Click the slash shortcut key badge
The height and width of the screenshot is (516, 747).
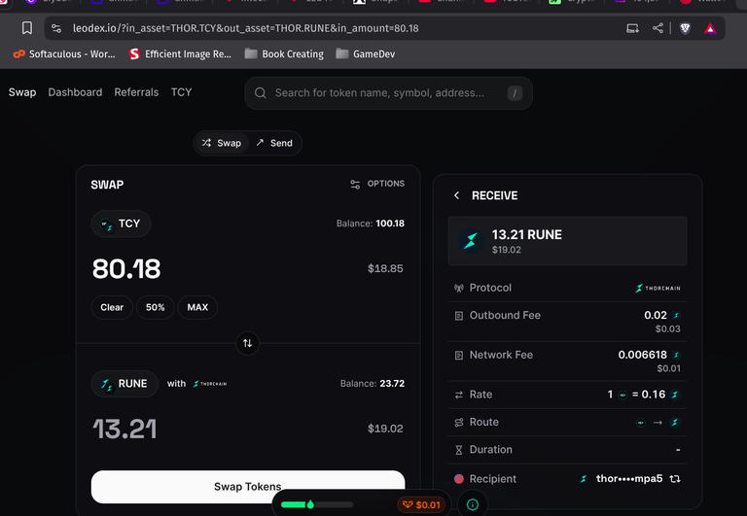(x=515, y=93)
